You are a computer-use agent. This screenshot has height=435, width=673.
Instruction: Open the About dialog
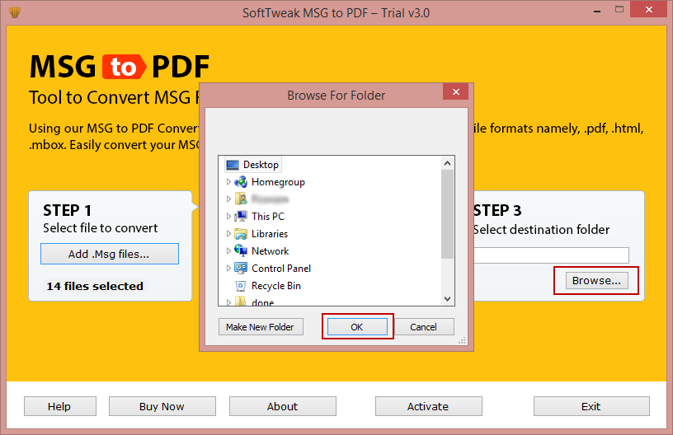[x=282, y=406]
